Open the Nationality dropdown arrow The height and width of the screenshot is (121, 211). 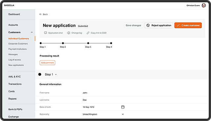tap(123, 114)
